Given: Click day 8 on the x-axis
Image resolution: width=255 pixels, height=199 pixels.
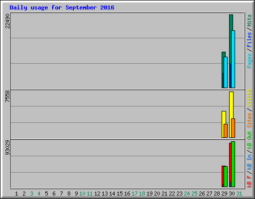Looking at the screenshot, I should tap(69, 194).
